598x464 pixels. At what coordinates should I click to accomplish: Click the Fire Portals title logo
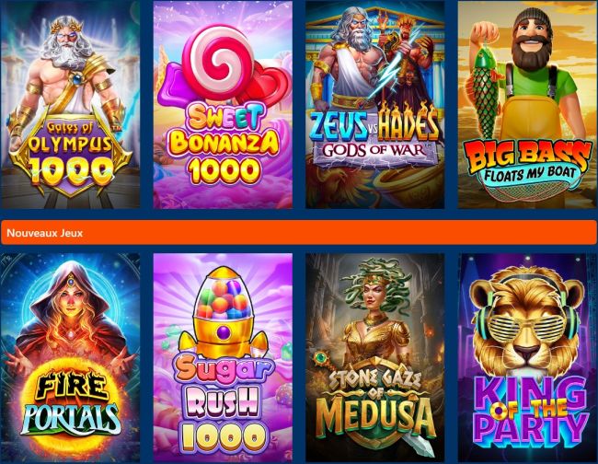tap(71, 404)
